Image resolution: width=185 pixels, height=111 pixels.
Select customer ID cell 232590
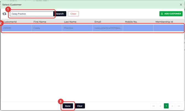point(16,28)
